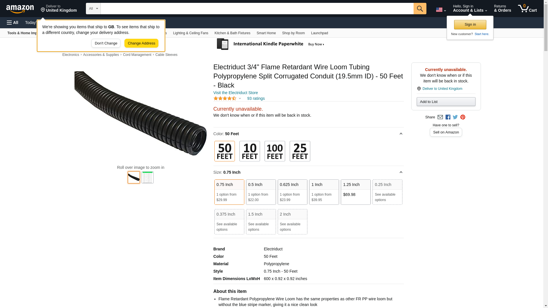
Task: Open the Shop by Room tab
Action: pos(293,33)
